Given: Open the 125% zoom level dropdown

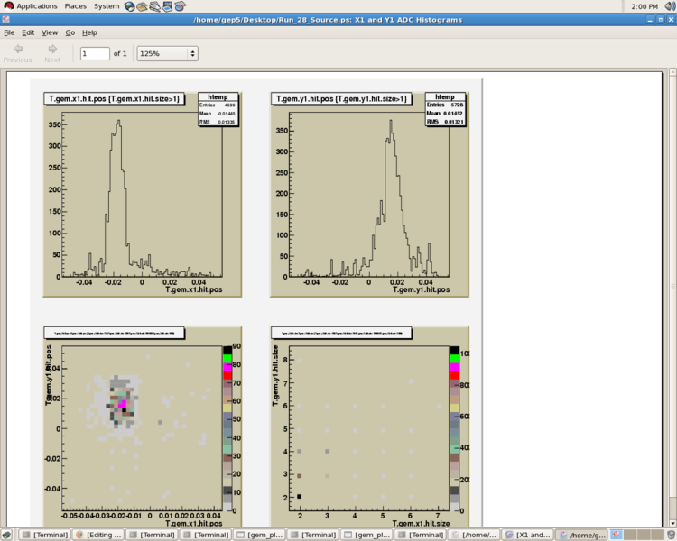Looking at the screenshot, I should 168,53.
